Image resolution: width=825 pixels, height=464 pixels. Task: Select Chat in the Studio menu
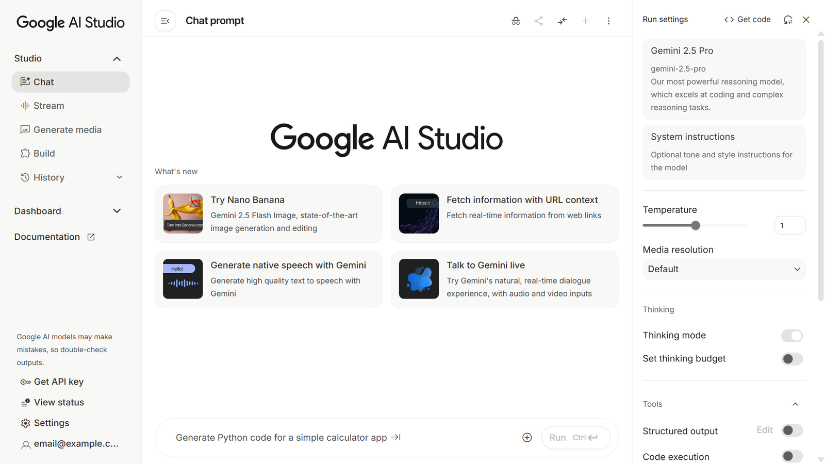point(71,82)
